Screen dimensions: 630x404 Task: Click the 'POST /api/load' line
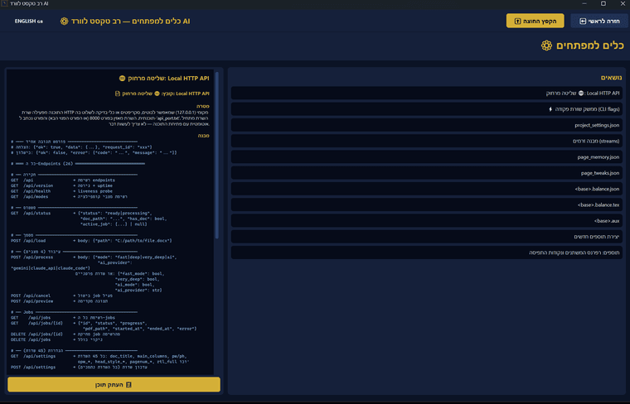91,241
